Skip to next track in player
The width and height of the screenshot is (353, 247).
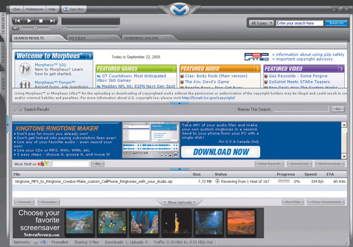[x=52, y=21]
